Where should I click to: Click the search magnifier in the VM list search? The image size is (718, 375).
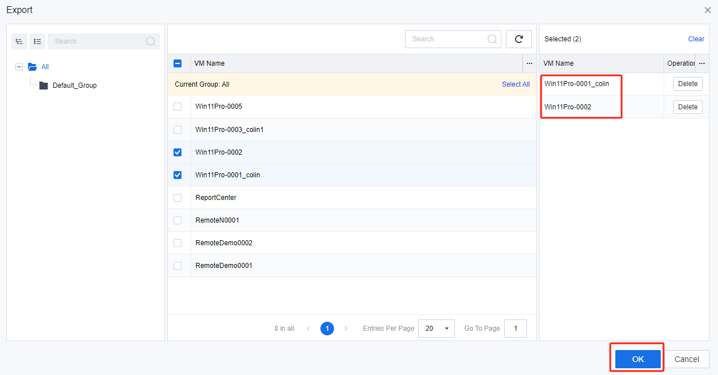492,39
